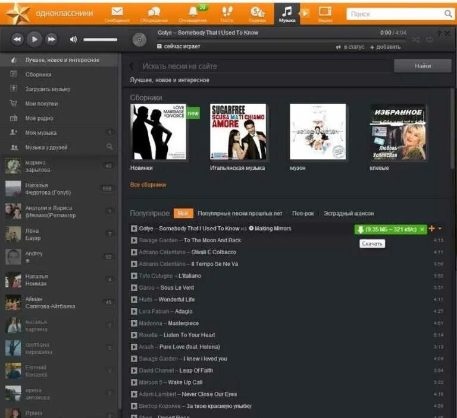Open 'Загрузить музыку' upload item

[59, 89]
